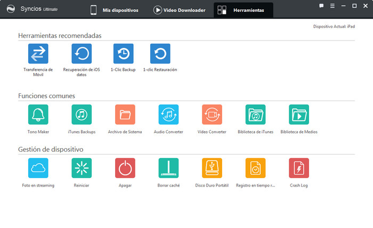Viewport: 373px width, 228px height.
Task: Open the Tono Maker bell icon
Action: pos(38,115)
